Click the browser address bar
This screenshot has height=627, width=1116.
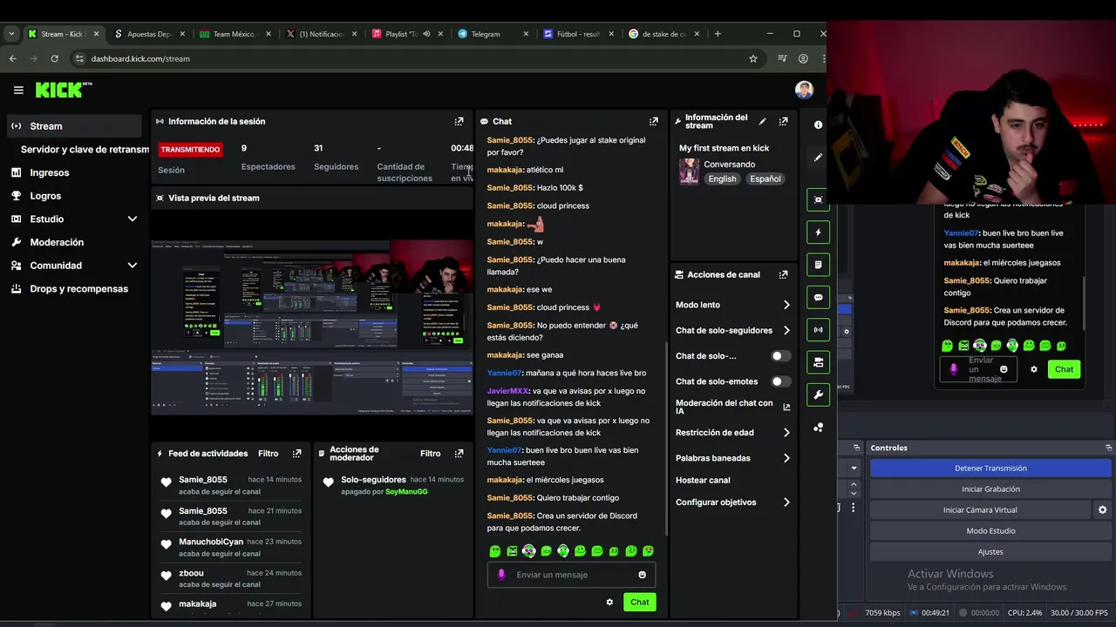point(408,58)
